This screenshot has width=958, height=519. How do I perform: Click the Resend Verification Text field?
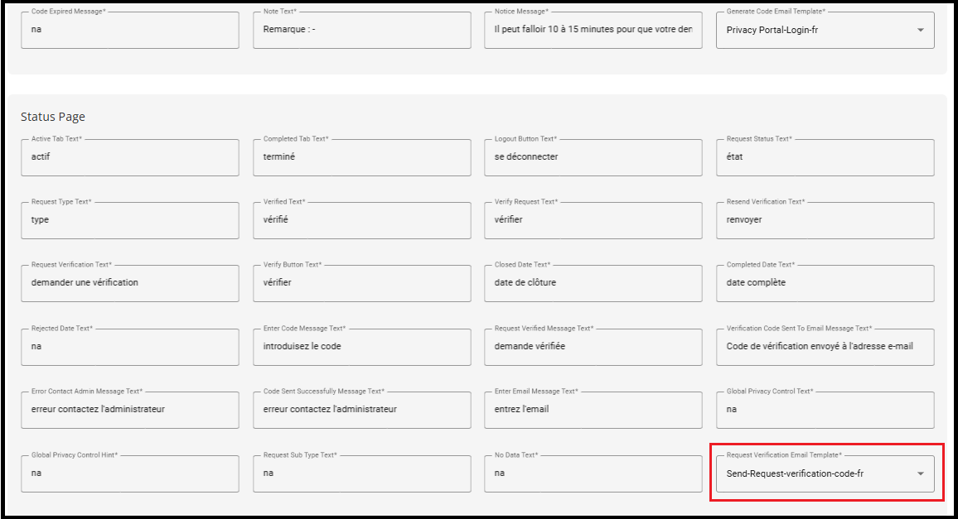tap(825, 220)
